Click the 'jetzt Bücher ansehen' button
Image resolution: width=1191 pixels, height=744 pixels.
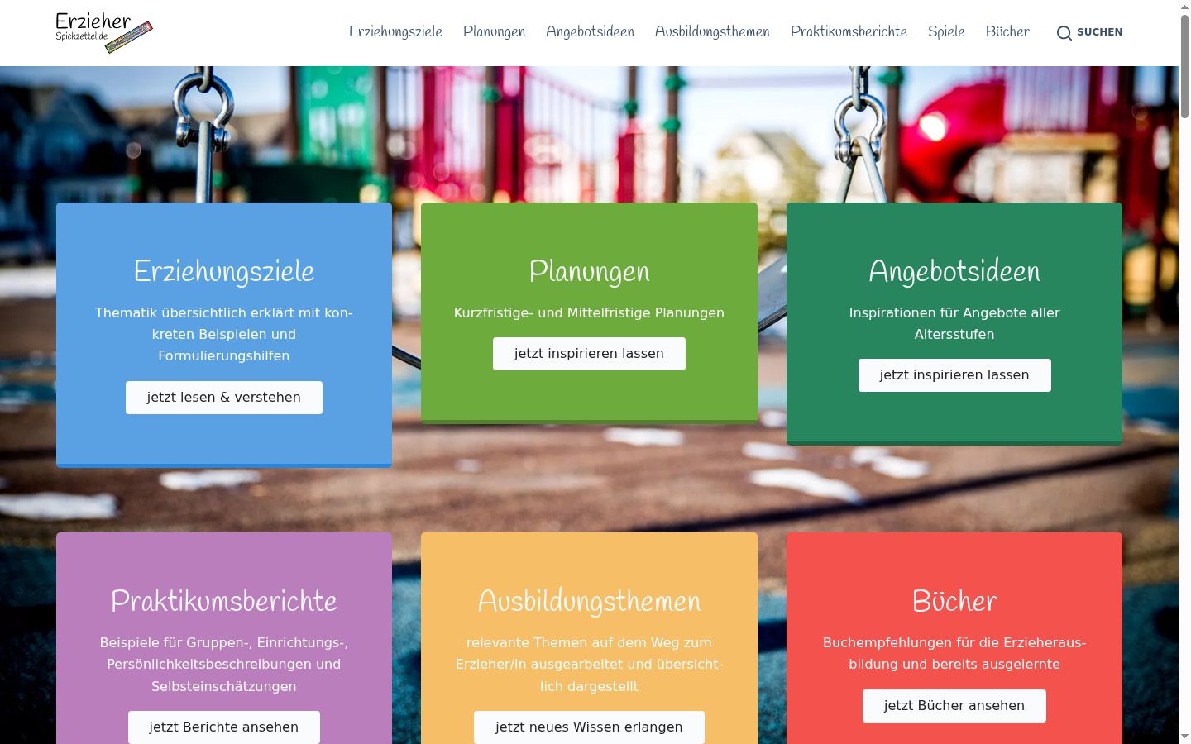[954, 706]
